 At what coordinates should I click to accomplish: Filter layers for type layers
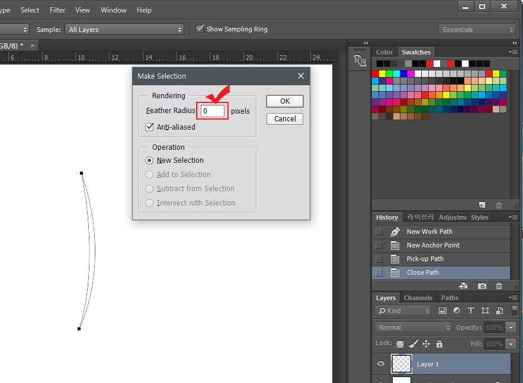(471, 311)
